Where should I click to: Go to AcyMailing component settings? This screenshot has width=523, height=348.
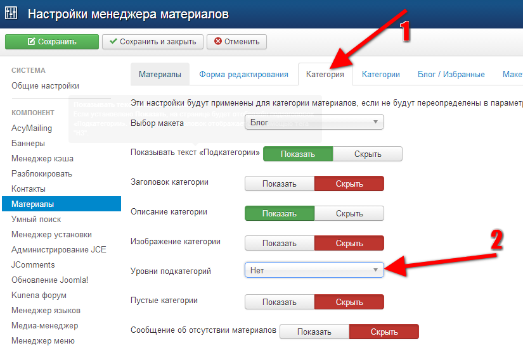32,128
